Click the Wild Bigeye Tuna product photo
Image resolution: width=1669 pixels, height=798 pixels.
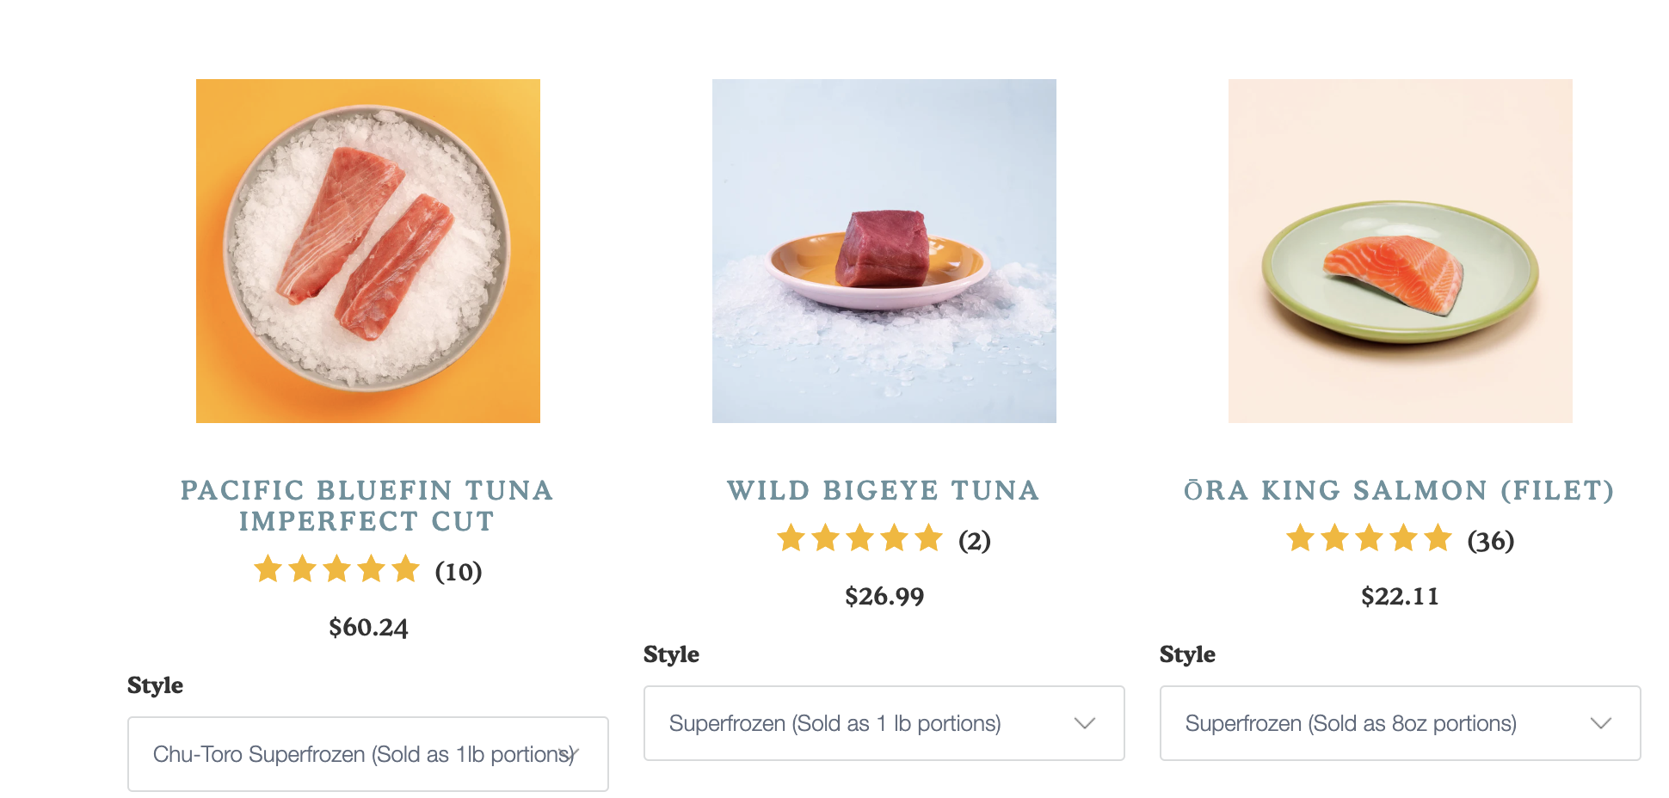coord(884,250)
